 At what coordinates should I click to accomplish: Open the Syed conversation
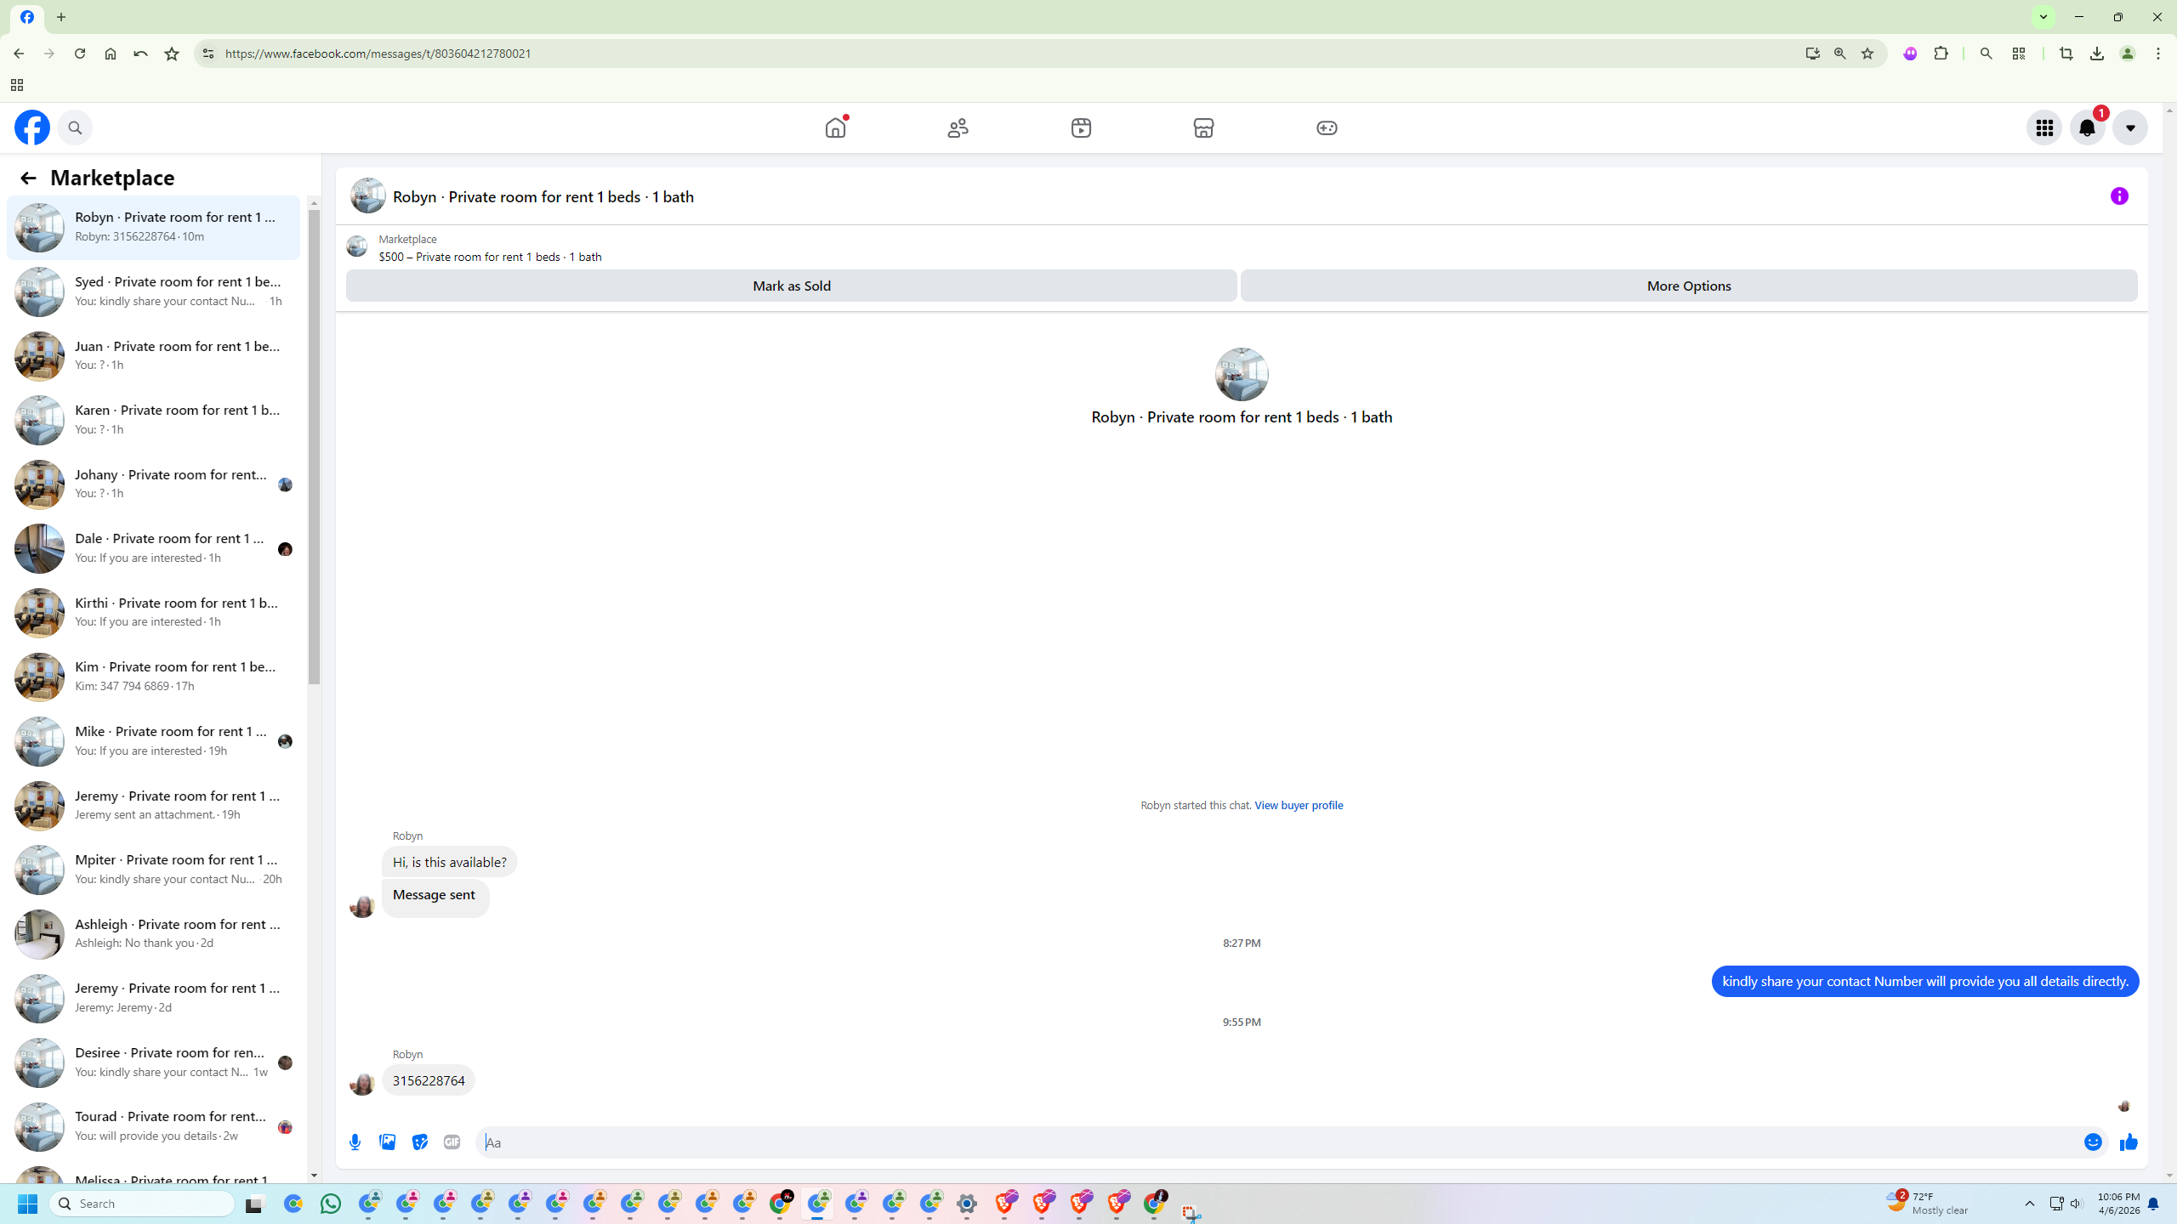[x=153, y=292]
